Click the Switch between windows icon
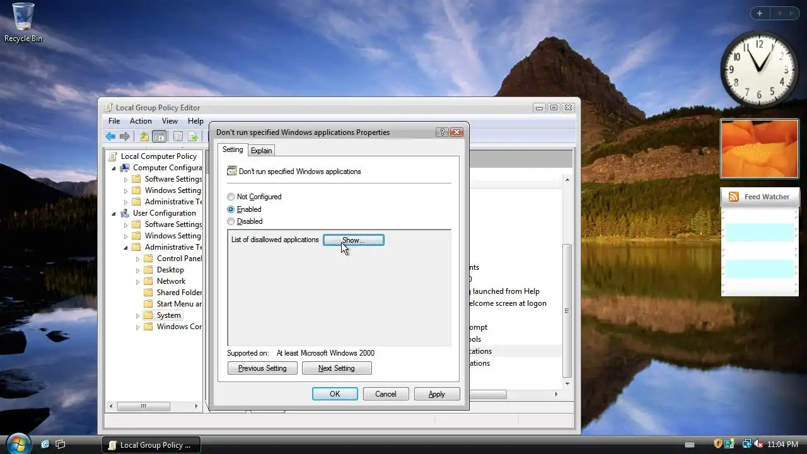This screenshot has width=807, height=454. point(61,445)
